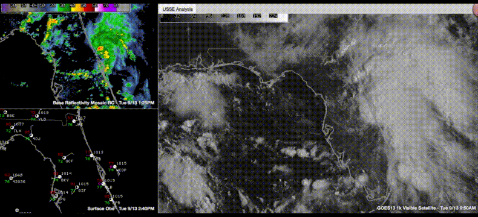Click the GOES13 Visible Satellite timestamp label
478x217 pixels.
pyautogui.click(x=426, y=208)
